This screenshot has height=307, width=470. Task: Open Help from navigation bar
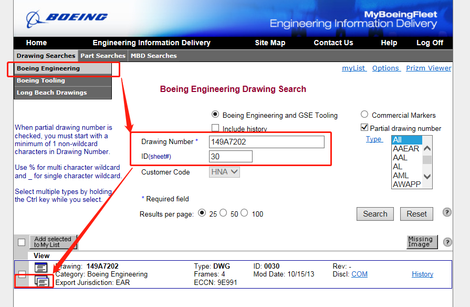(389, 43)
